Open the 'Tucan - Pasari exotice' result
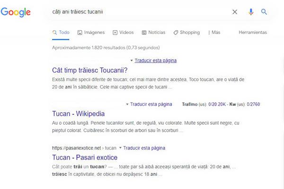Image resolution: width=284 pixels, height=189 pixels. pos(85,157)
